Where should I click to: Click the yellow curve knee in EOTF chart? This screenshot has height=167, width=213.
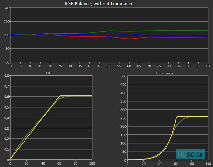(60, 96)
